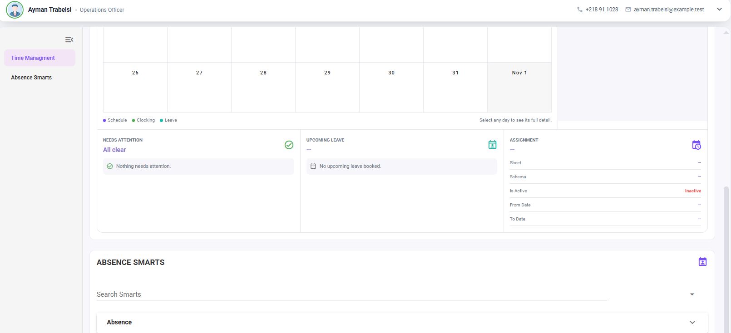Click the Operations Officer job title

click(x=102, y=10)
